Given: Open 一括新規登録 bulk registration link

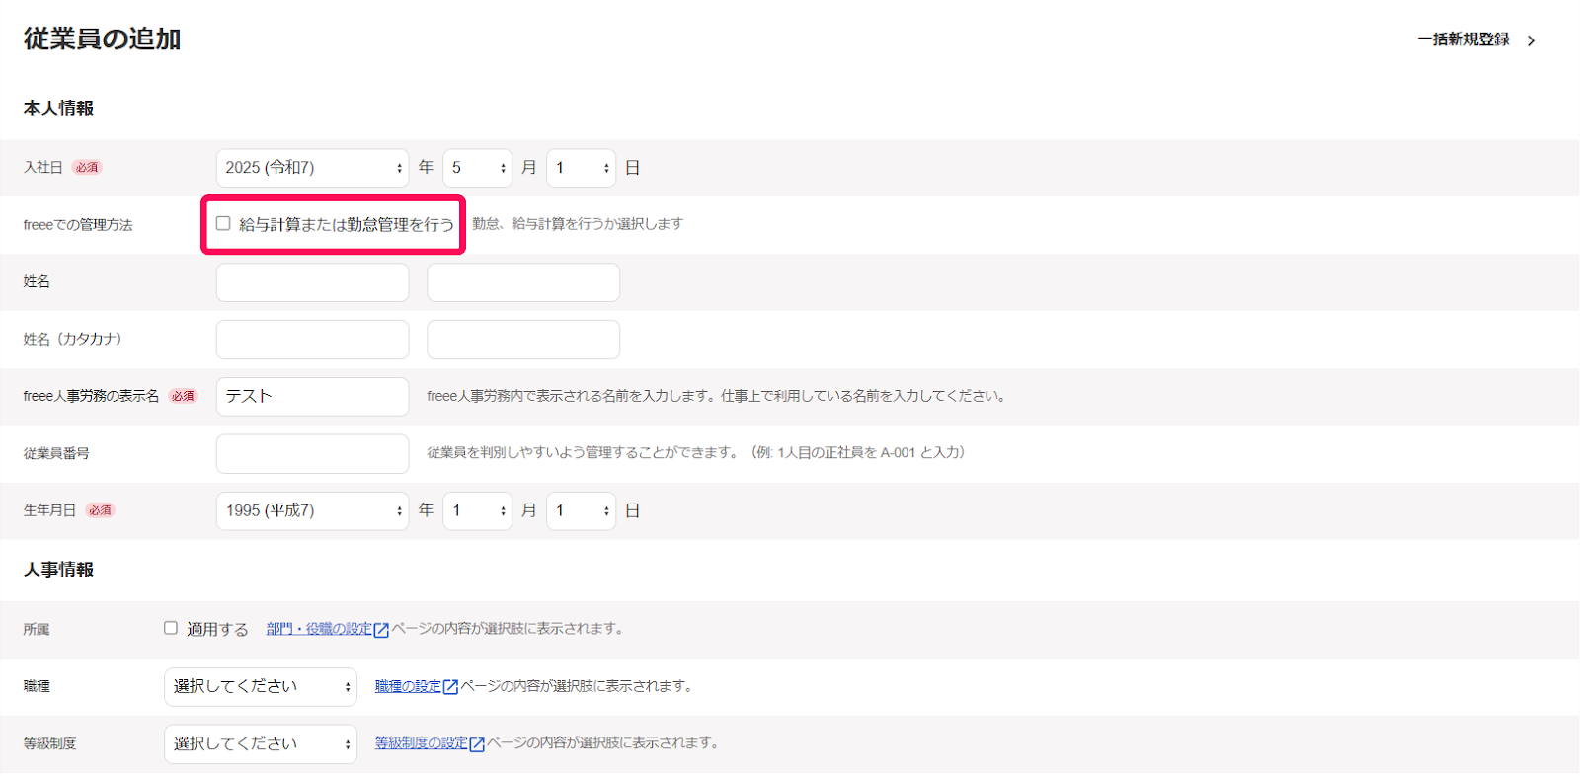Looking at the screenshot, I should point(1463,39).
